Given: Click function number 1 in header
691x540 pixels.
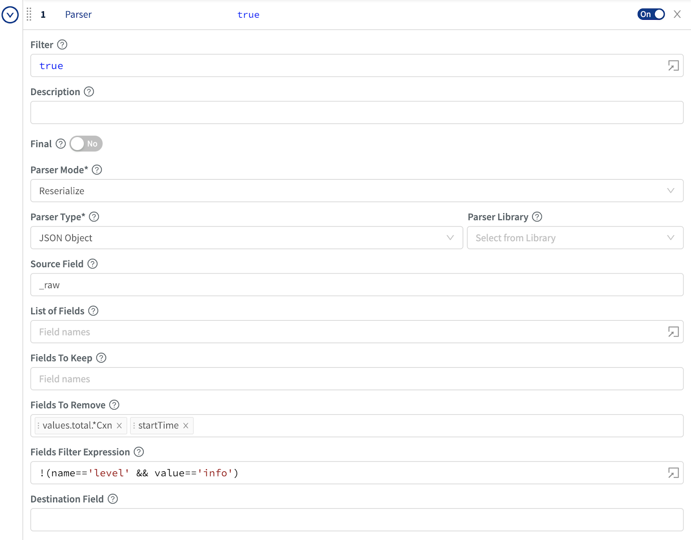Looking at the screenshot, I should click(43, 15).
